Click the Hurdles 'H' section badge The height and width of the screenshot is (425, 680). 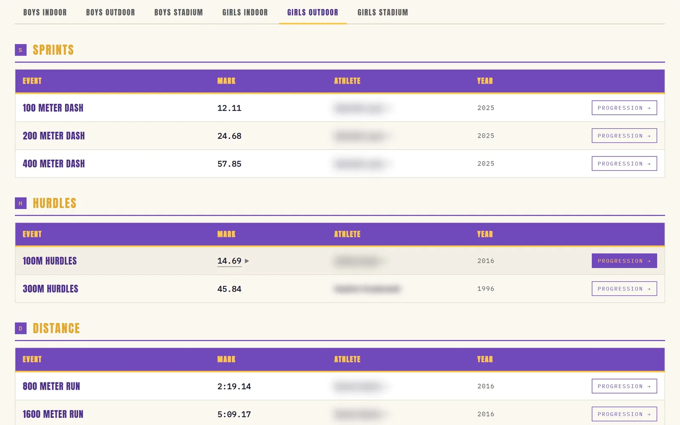tap(20, 203)
